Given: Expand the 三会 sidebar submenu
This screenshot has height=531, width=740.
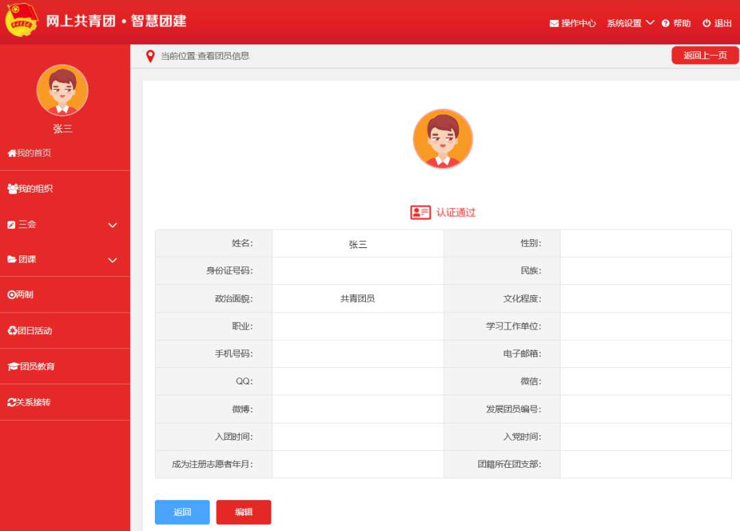Looking at the screenshot, I should pyautogui.click(x=112, y=225).
